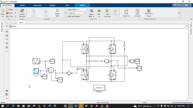Select the spwm model tab
This screenshot has width=193, height=108.
21,22
